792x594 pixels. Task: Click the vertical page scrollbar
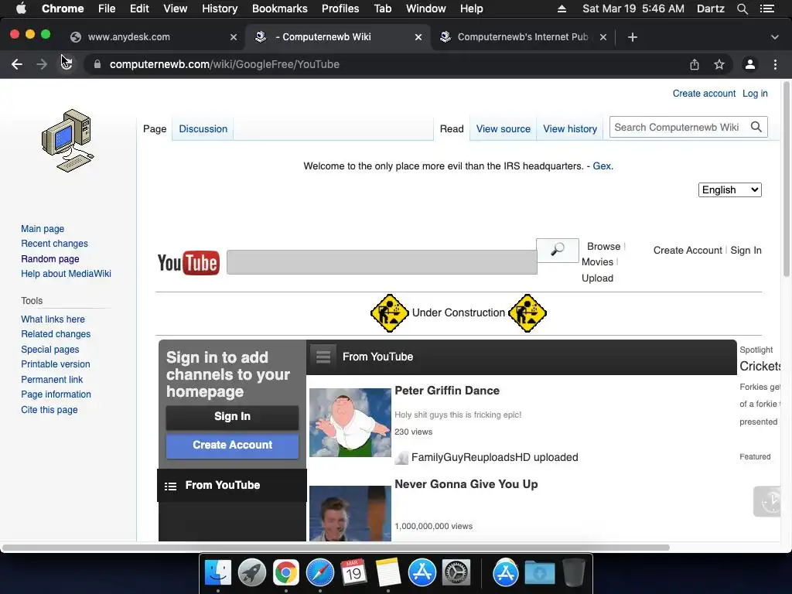(787, 179)
